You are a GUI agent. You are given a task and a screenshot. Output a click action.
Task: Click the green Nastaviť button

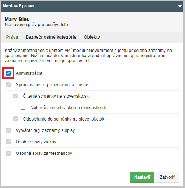[x=142, y=177]
